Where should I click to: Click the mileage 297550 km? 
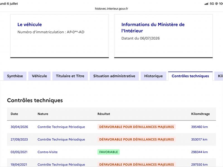click(x=199, y=164)
